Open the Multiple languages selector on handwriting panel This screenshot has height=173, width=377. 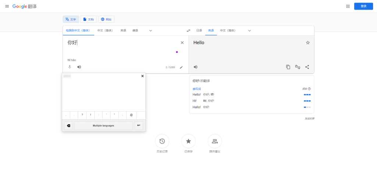point(103,126)
